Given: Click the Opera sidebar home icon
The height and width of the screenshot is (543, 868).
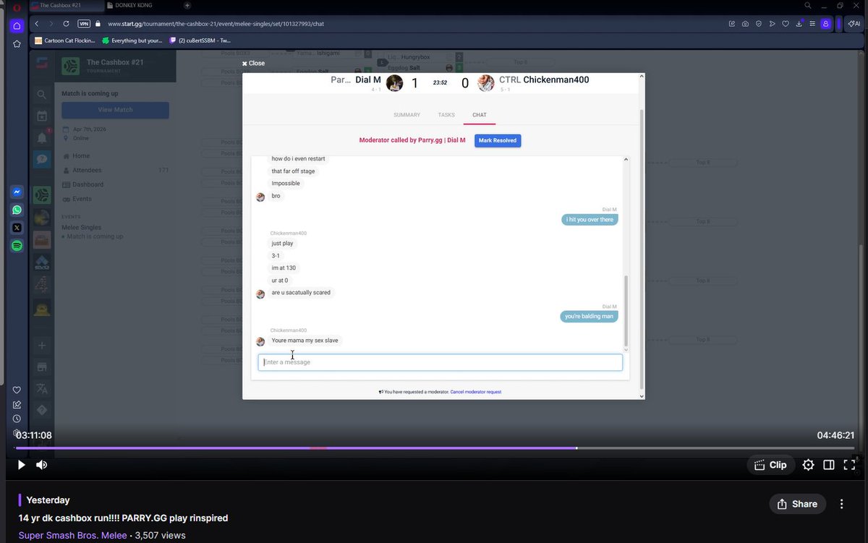Looking at the screenshot, I should 17,26.
